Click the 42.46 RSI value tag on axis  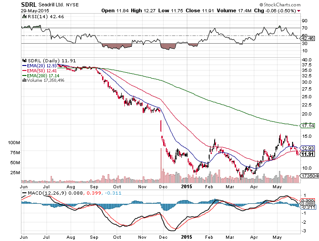[x=308, y=38]
